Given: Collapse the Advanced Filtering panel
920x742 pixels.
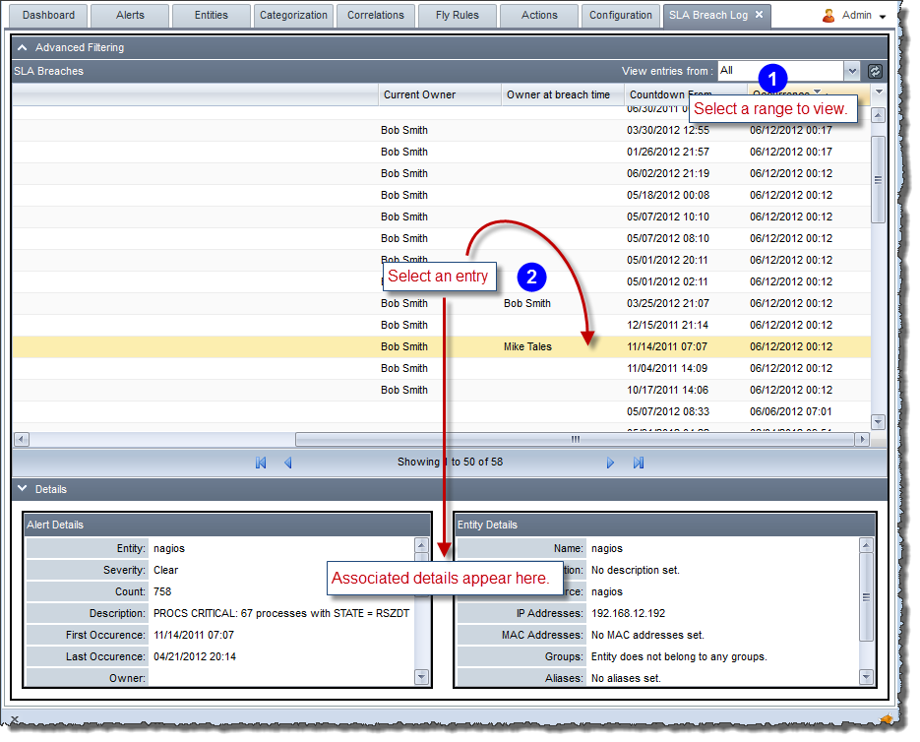Looking at the screenshot, I should point(23,47).
